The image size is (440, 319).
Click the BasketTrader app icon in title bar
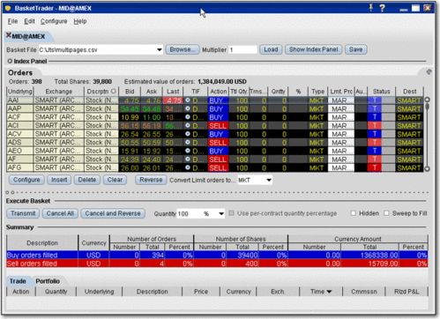coord(8,8)
